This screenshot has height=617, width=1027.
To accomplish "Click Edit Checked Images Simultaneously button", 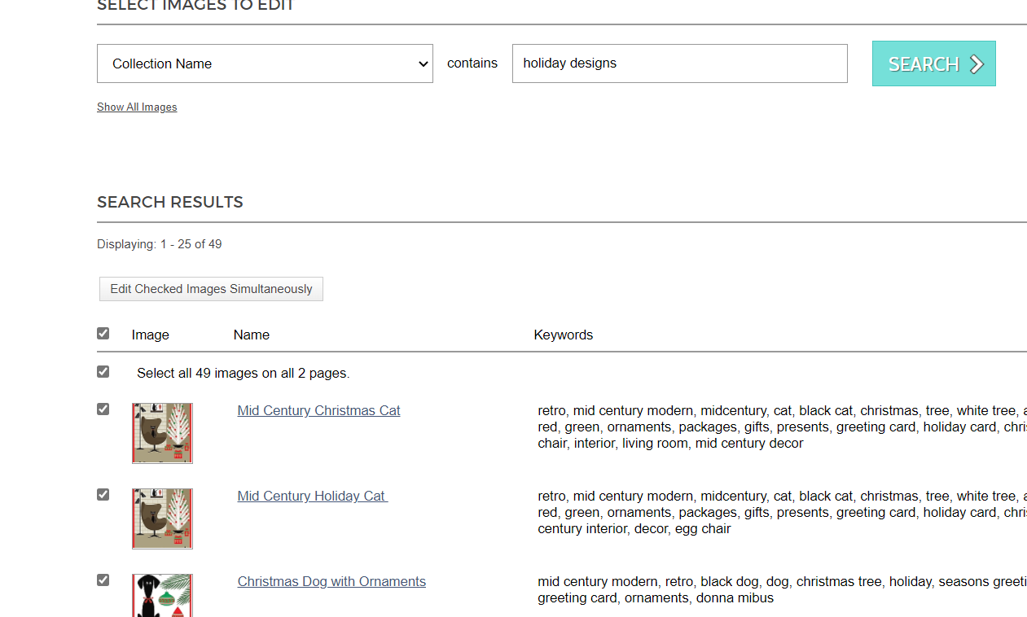I will coord(211,289).
